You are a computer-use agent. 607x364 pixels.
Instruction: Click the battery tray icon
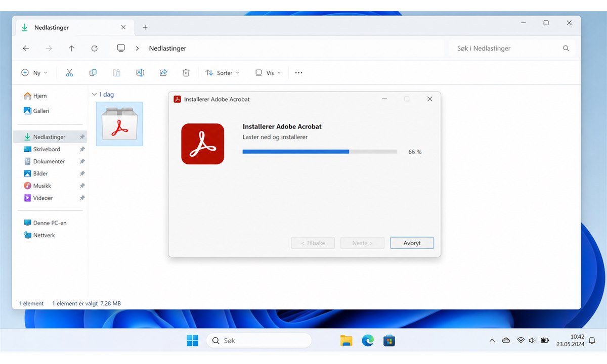click(545, 341)
